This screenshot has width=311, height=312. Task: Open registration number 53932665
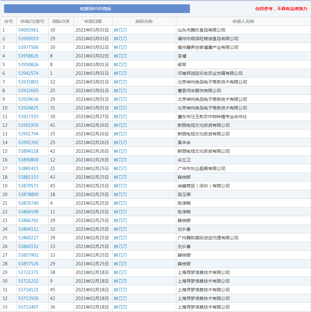[28, 91]
